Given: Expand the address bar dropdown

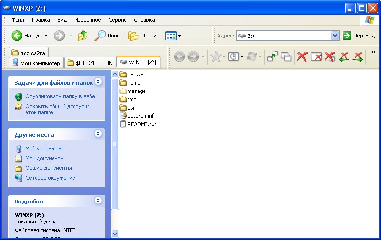Looking at the screenshot, I should [x=335, y=36].
